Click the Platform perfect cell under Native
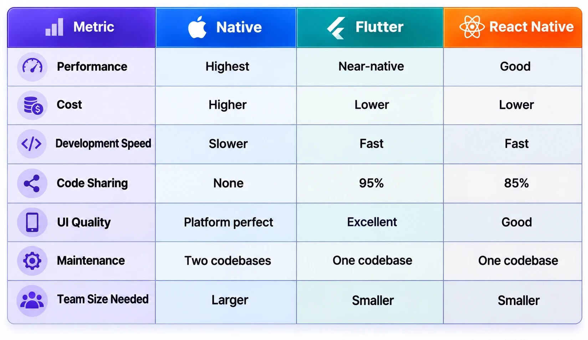 pos(226,222)
